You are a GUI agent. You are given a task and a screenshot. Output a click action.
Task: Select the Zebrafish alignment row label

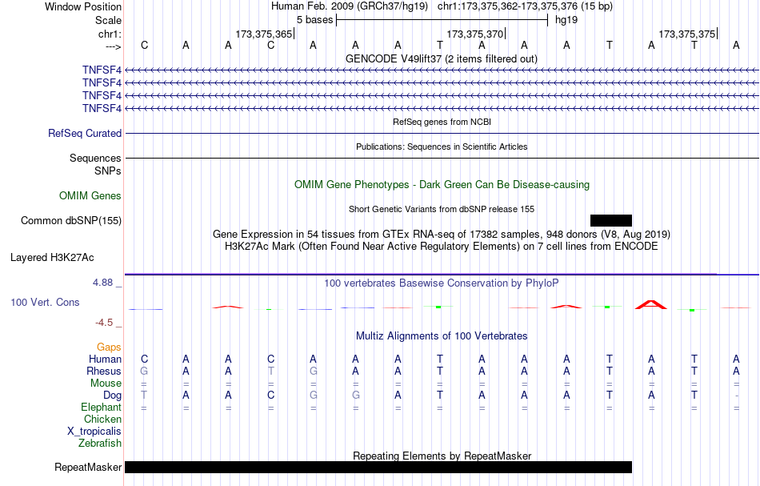(100, 444)
